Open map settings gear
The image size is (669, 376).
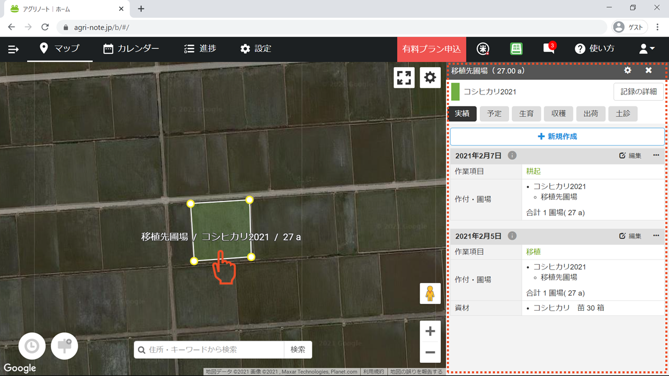(430, 78)
